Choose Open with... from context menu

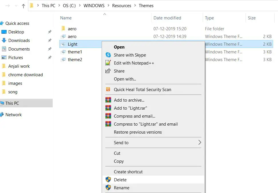[125, 79]
